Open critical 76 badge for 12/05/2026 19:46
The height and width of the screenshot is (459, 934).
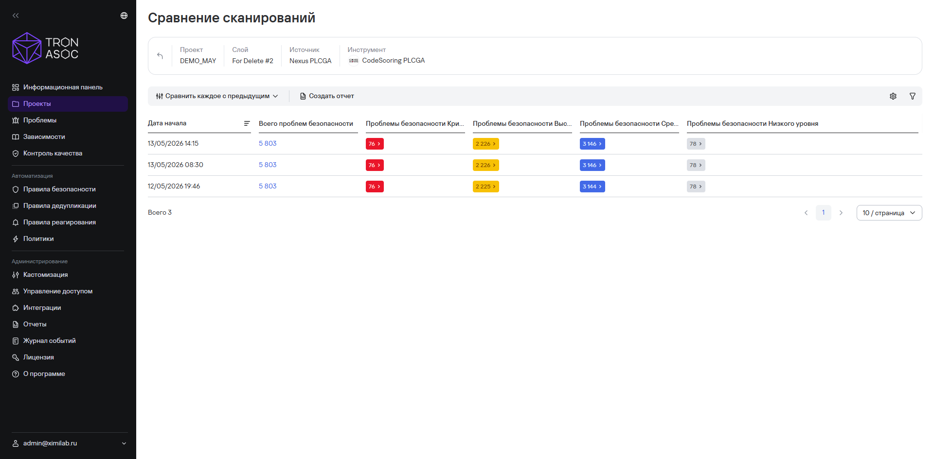tap(375, 187)
